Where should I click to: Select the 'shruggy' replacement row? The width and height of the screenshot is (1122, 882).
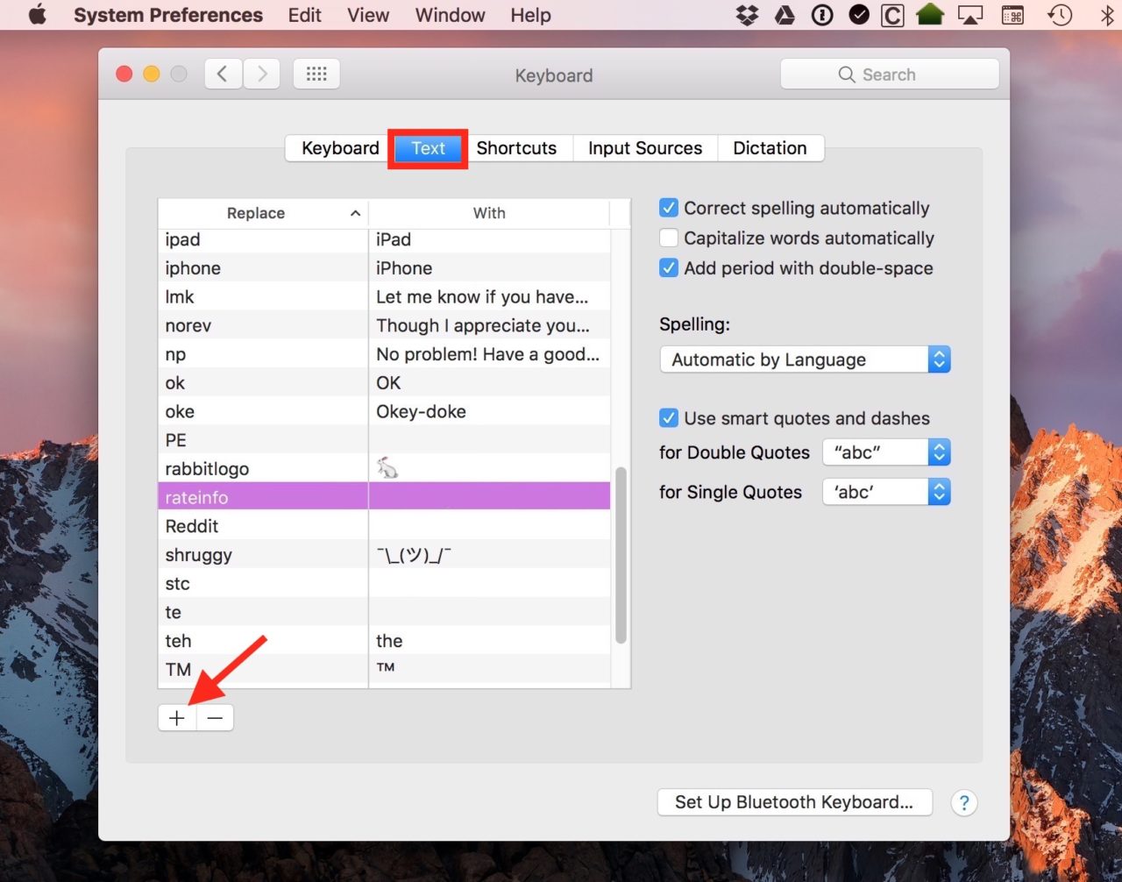point(384,555)
